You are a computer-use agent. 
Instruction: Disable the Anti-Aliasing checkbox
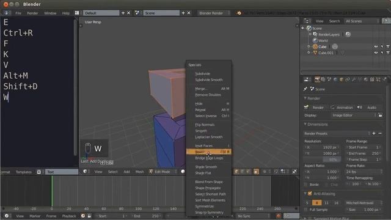310,194
